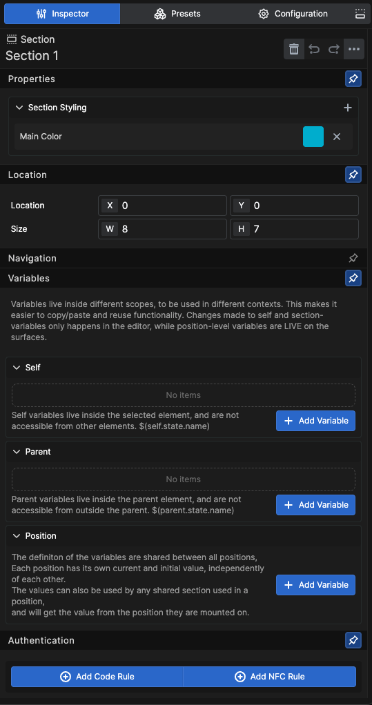Viewport: 372px width, 705px height.
Task: Open the Configuration tab
Action: click(293, 14)
